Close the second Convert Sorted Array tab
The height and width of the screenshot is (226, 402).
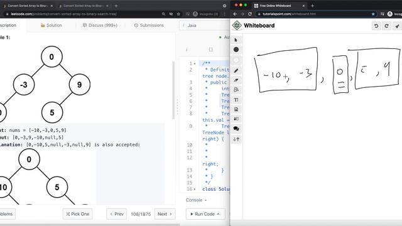[107, 6]
